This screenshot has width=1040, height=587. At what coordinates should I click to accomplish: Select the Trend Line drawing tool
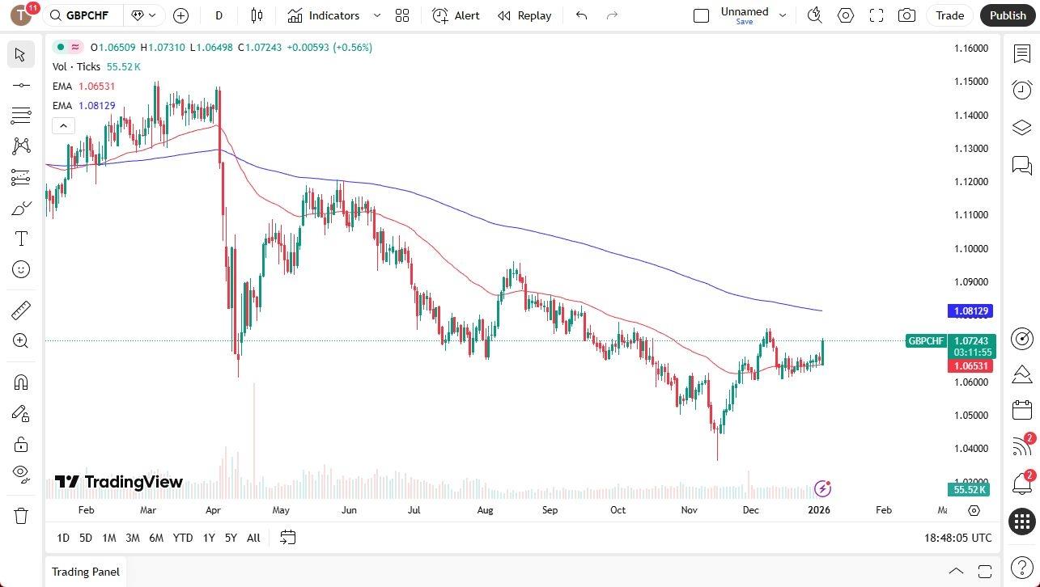(21, 85)
